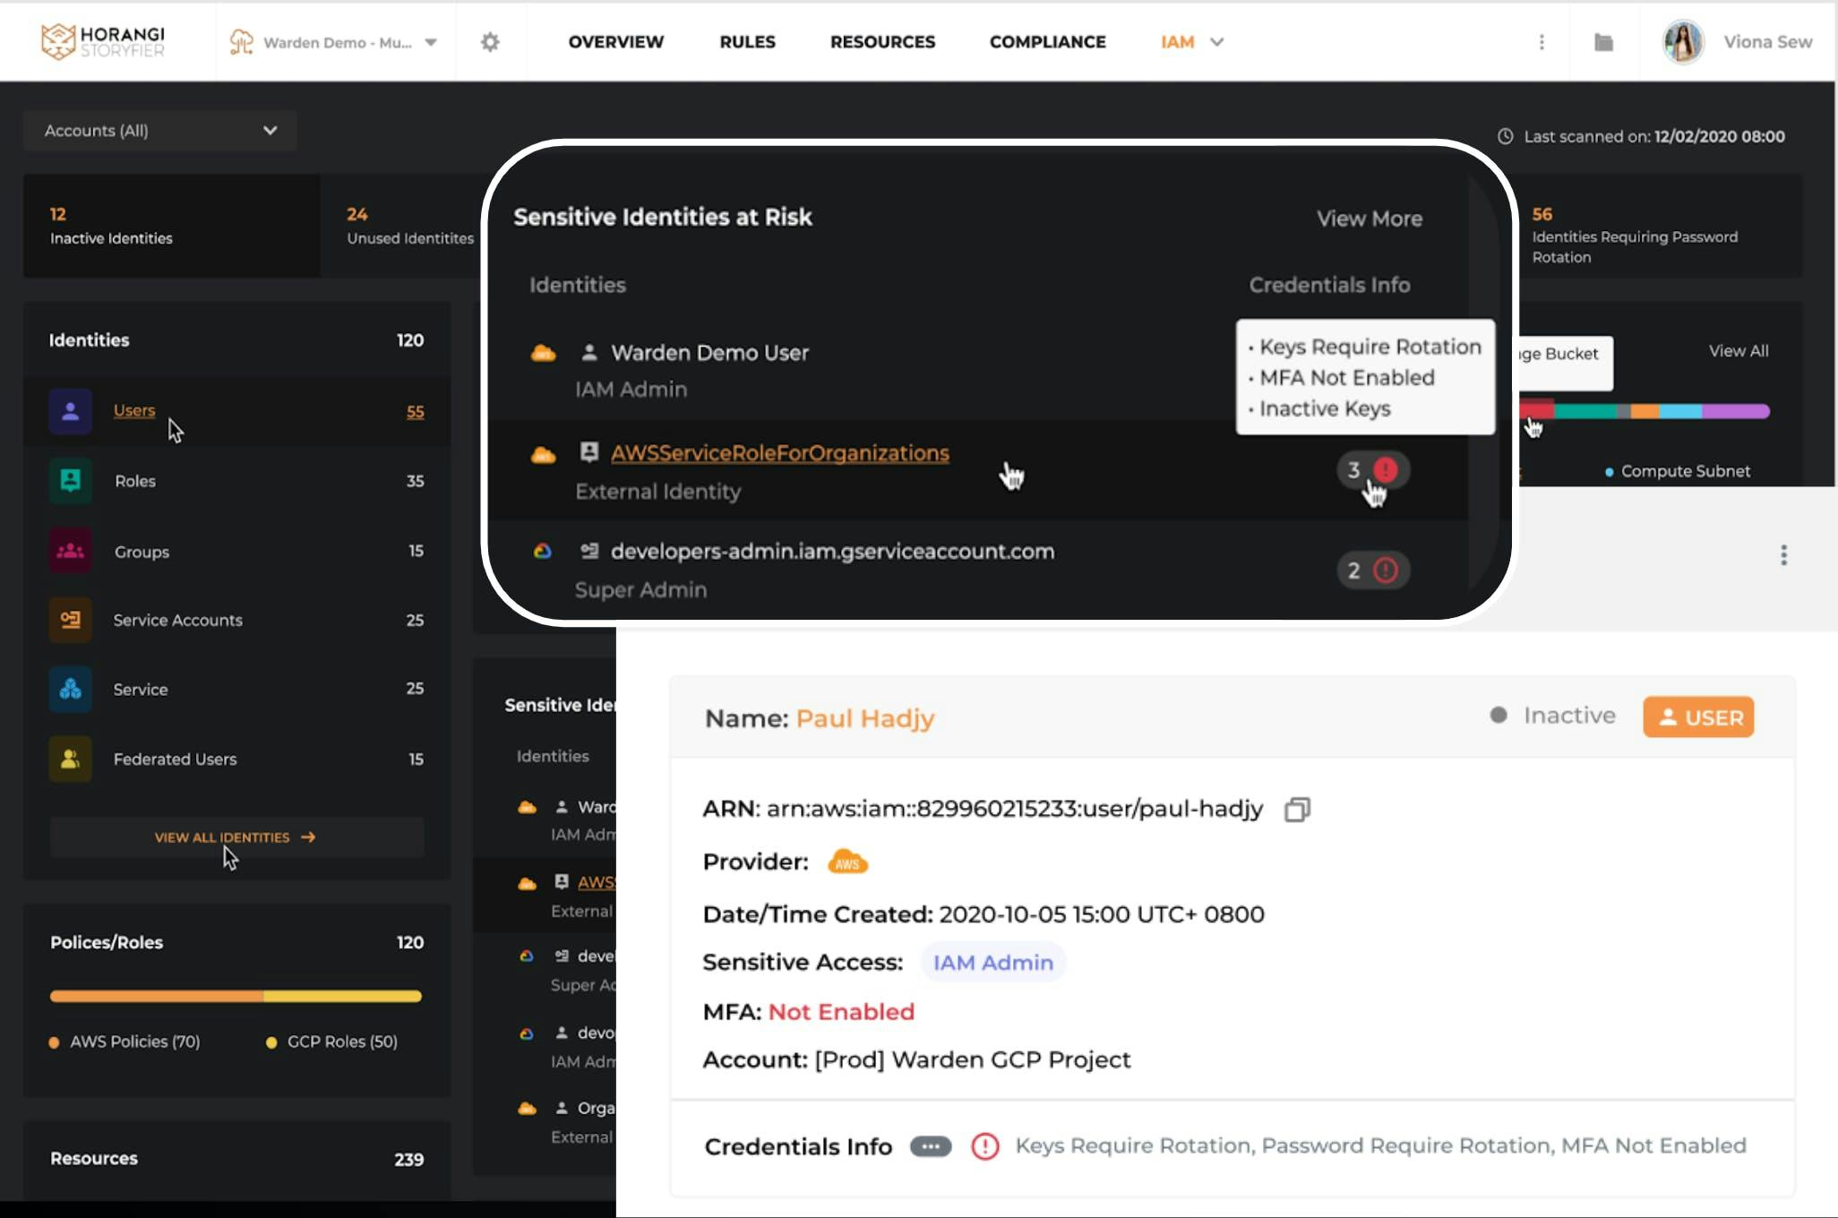Copy the ARN with copy icon

point(1297,810)
